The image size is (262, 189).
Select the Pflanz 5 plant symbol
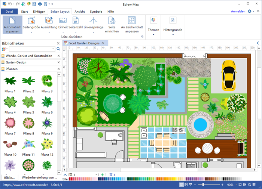tap(28, 102)
